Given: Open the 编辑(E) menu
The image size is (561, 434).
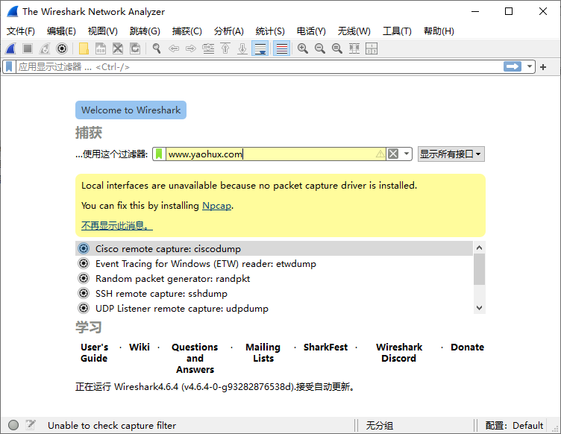Looking at the screenshot, I should point(61,31).
